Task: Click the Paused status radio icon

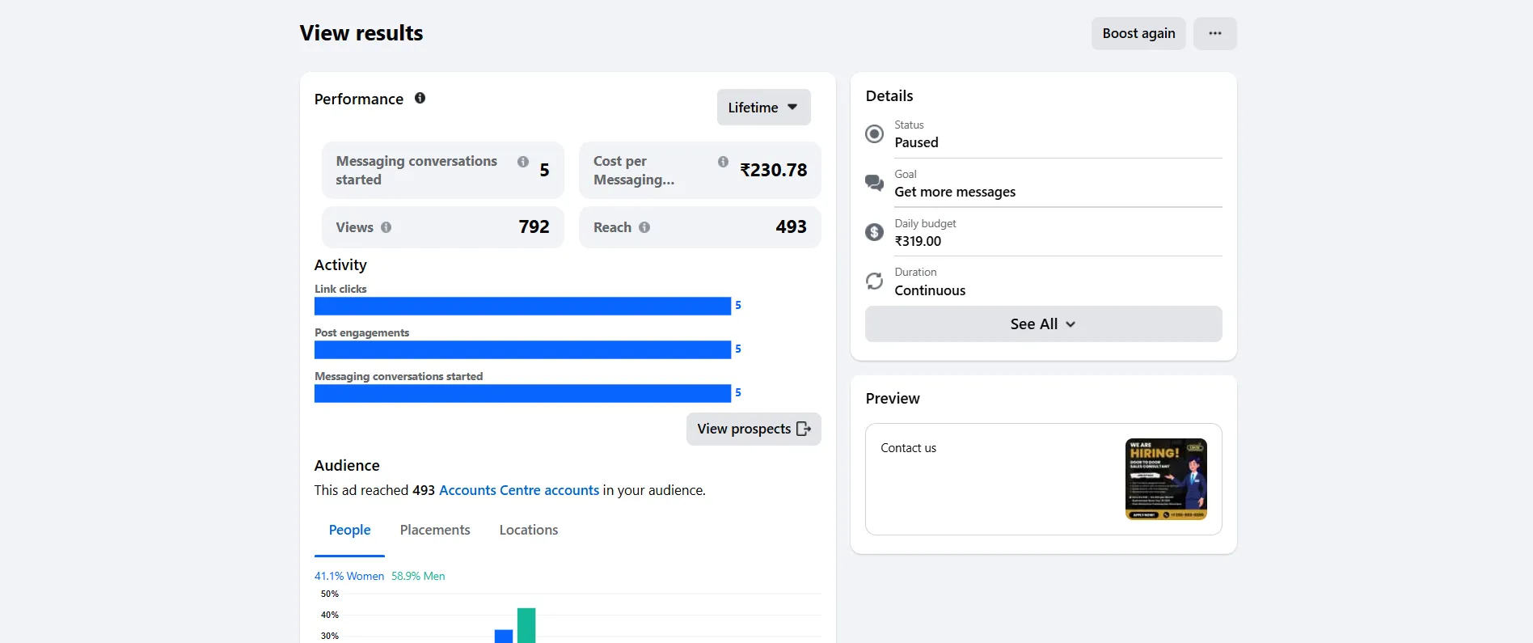Action: (874, 133)
